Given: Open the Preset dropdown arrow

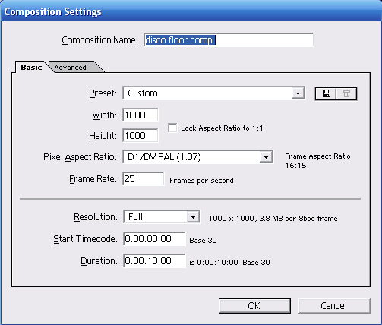Looking at the screenshot, I should [x=298, y=93].
